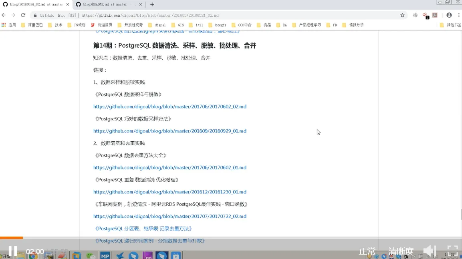Open link 201707/20170722_02.md
462x259 pixels.
[170, 216]
